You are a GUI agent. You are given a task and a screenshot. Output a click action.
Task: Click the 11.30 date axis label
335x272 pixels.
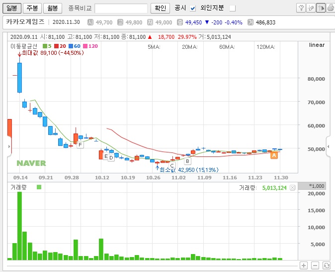(281, 177)
